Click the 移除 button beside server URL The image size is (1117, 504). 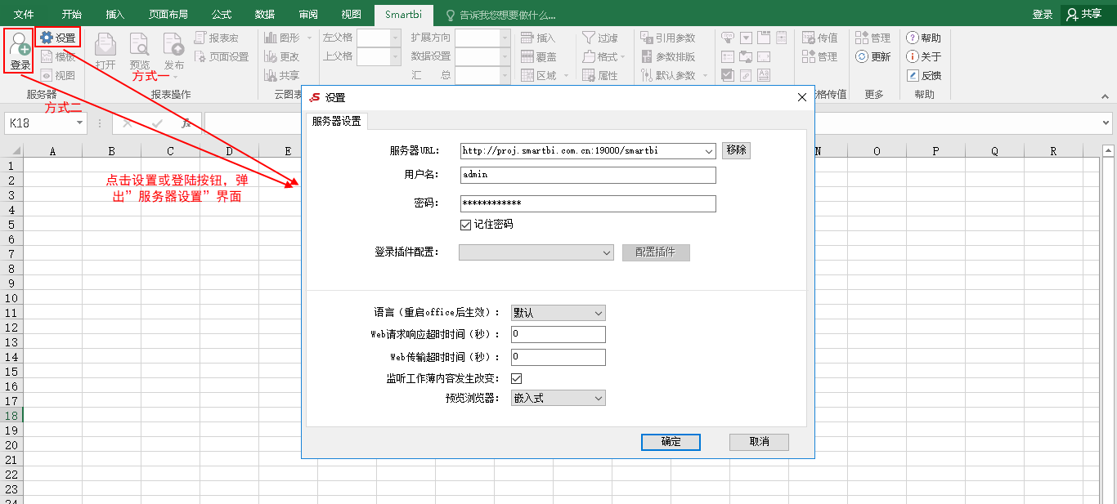click(x=736, y=150)
